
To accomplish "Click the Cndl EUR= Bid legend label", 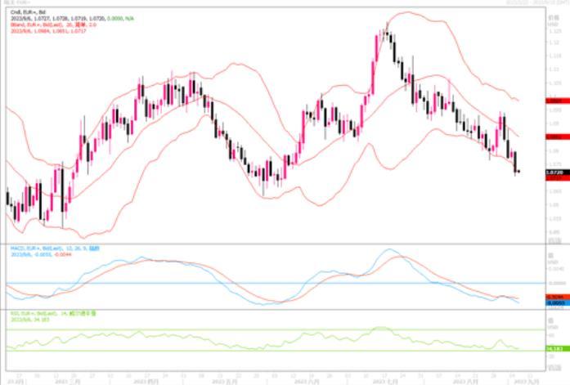I will tap(23, 11).
